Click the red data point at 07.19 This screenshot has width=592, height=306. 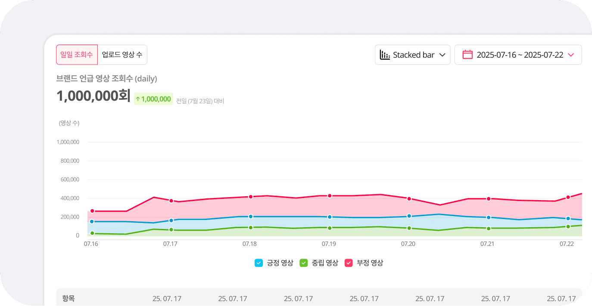pos(330,196)
